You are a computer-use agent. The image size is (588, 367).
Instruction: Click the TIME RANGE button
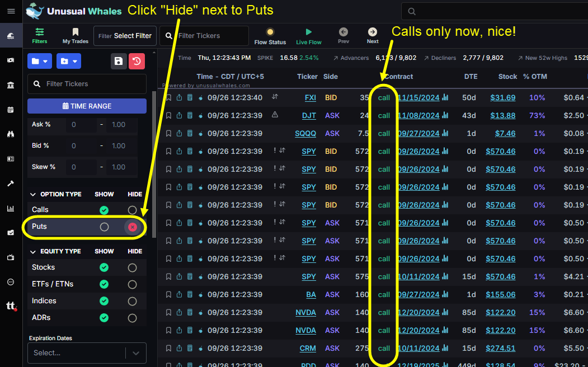pyautogui.click(x=87, y=106)
